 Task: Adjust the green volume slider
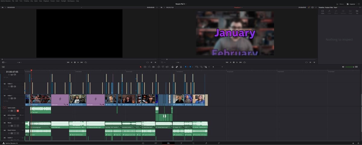point(350,67)
